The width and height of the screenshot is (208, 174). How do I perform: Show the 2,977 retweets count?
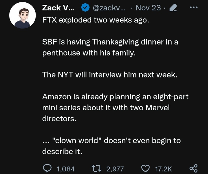(115, 169)
